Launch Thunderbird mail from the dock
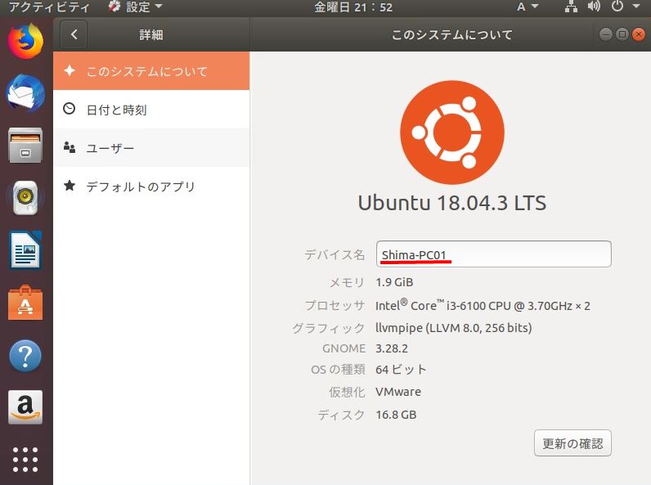This screenshot has width=651, height=485. pos(25,93)
